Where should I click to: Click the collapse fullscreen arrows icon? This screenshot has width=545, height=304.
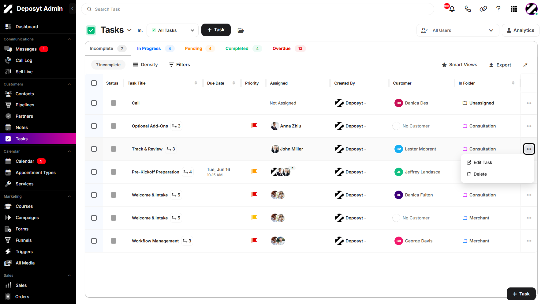pos(525,65)
